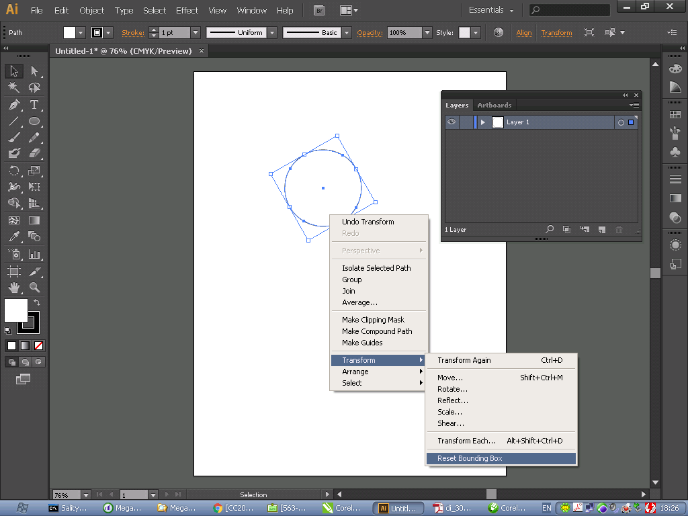Click Make Clipping Mask
Image resolution: width=688 pixels, height=516 pixels.
point(374,320)
